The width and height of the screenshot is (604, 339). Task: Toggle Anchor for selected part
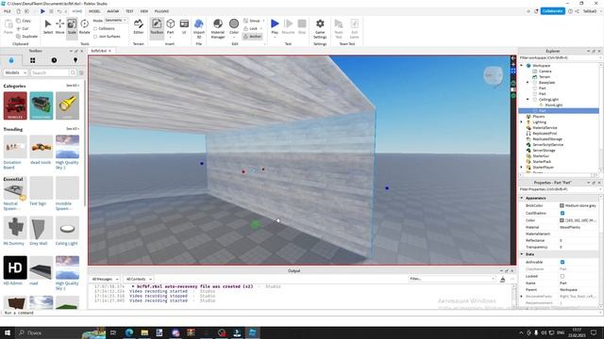point(253,36)
